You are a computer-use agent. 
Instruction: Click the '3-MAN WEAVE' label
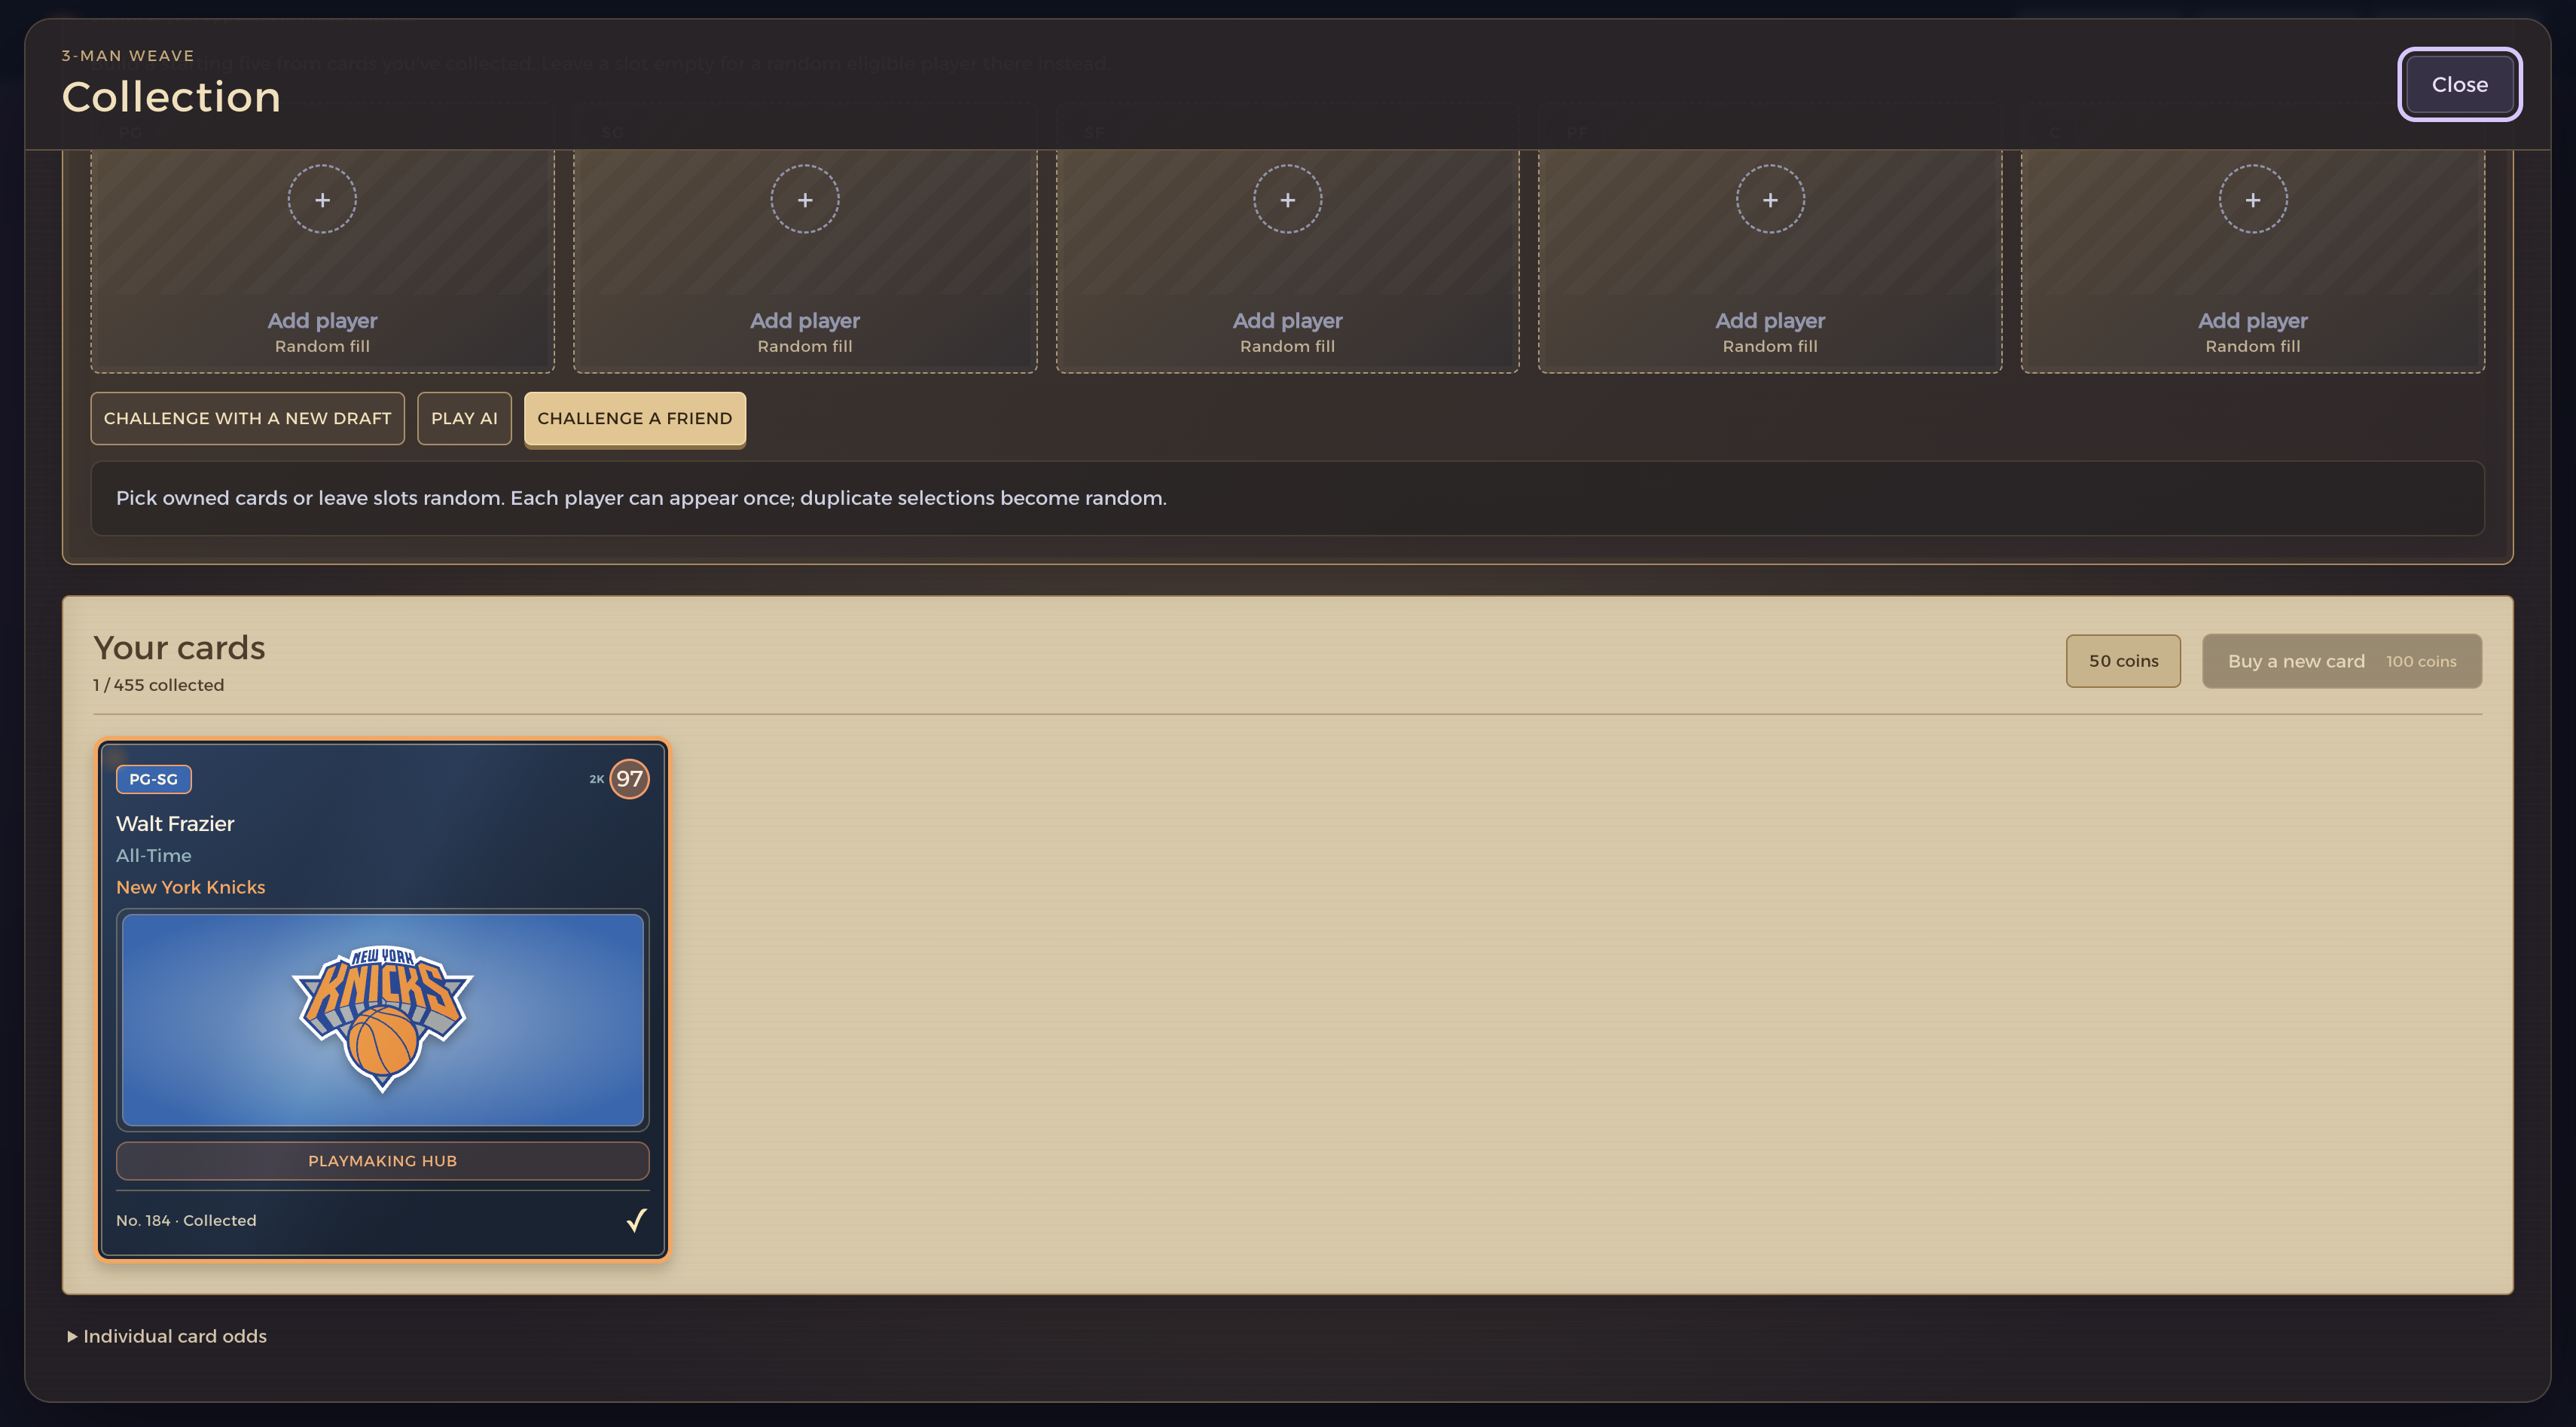[128, 56]
